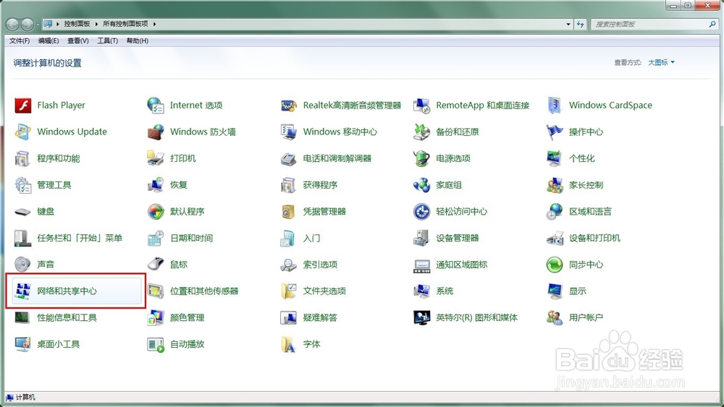Open the 通知区域图标 link
This screenshot has height=407, width=724.
(461, 265)
